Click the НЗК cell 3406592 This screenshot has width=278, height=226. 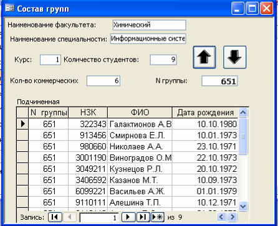coord(88,180)
